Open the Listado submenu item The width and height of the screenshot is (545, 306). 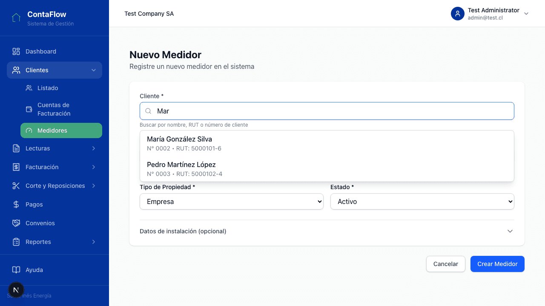[61, 88]
